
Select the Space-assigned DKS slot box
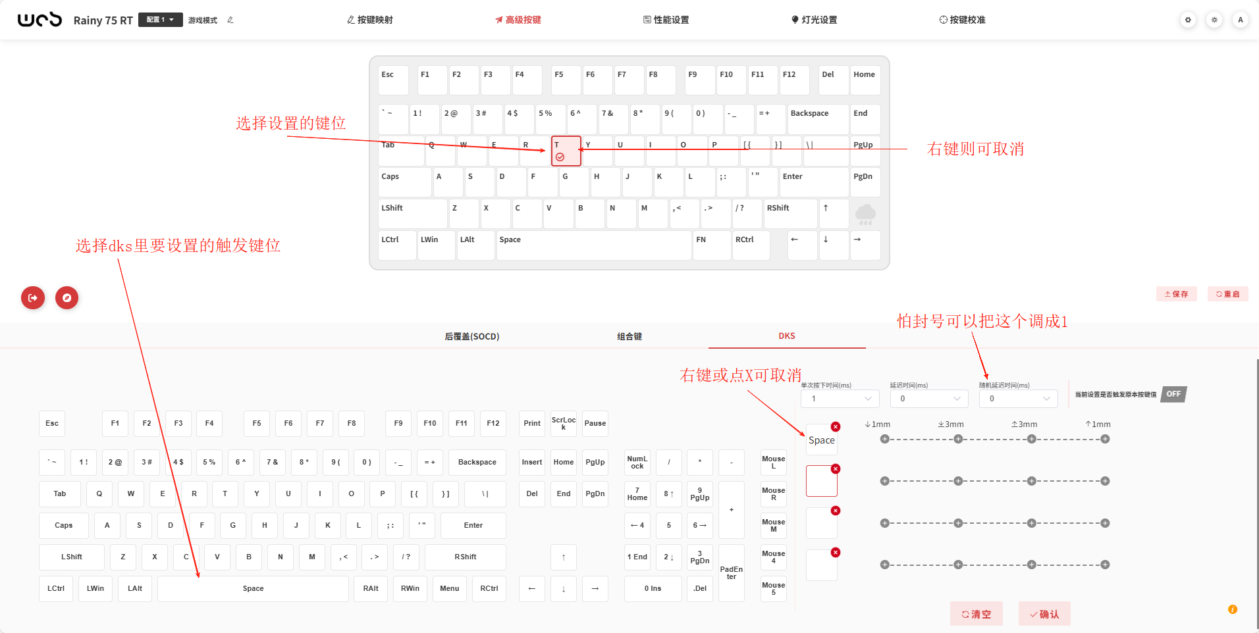pyautogui.click(x=822, y=440)
